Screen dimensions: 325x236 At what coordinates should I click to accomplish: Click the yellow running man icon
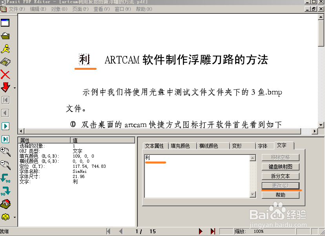coord(5,49)
